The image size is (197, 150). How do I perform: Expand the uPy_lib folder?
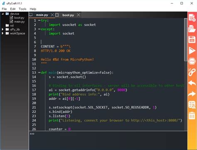pos(2,29)
